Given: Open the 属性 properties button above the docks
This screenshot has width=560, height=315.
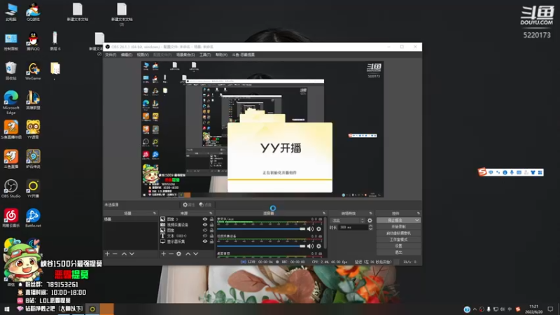Looking at the screenshot, I should (188, 204).
